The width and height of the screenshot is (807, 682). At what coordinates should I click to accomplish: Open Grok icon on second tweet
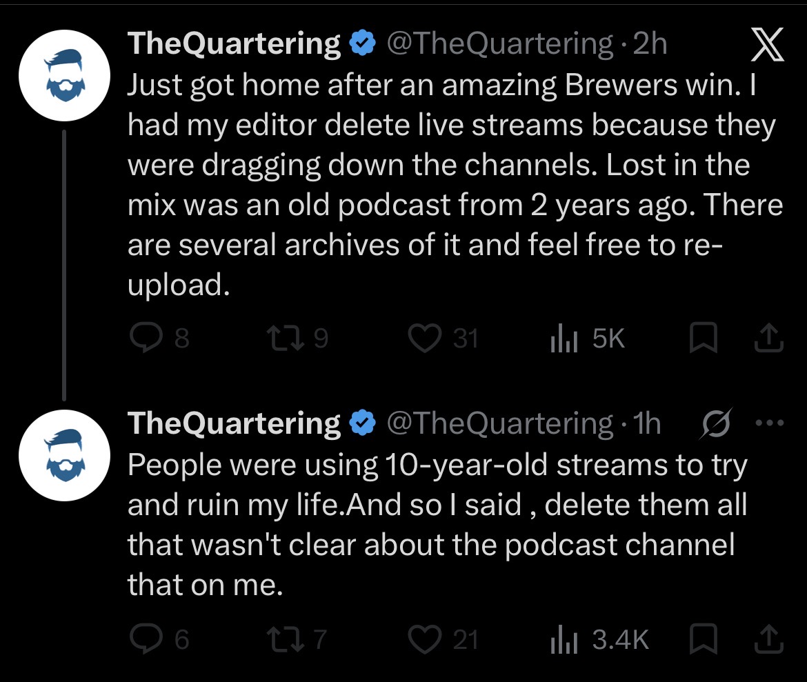[x=716, y=423]
